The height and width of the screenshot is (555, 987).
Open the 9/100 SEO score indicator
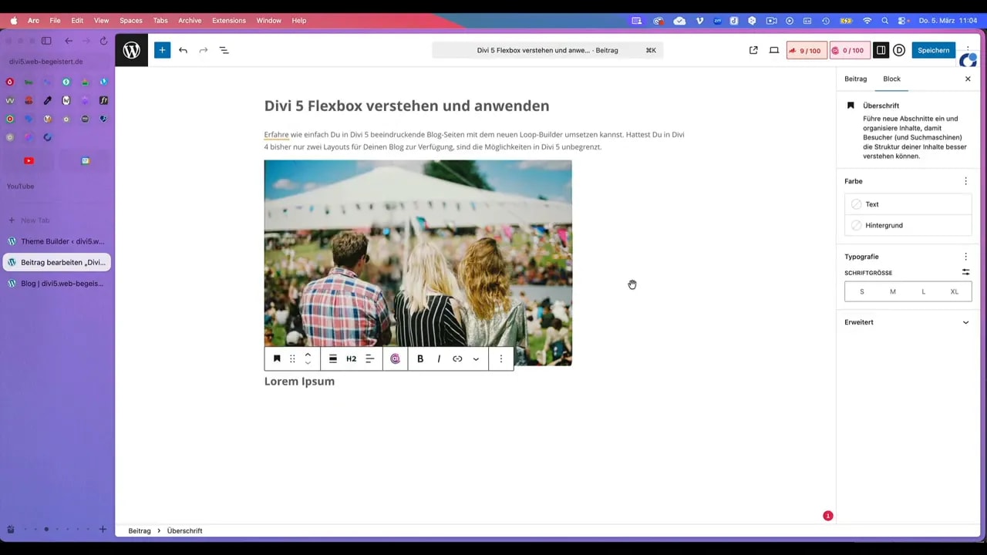tap(804, 50)
